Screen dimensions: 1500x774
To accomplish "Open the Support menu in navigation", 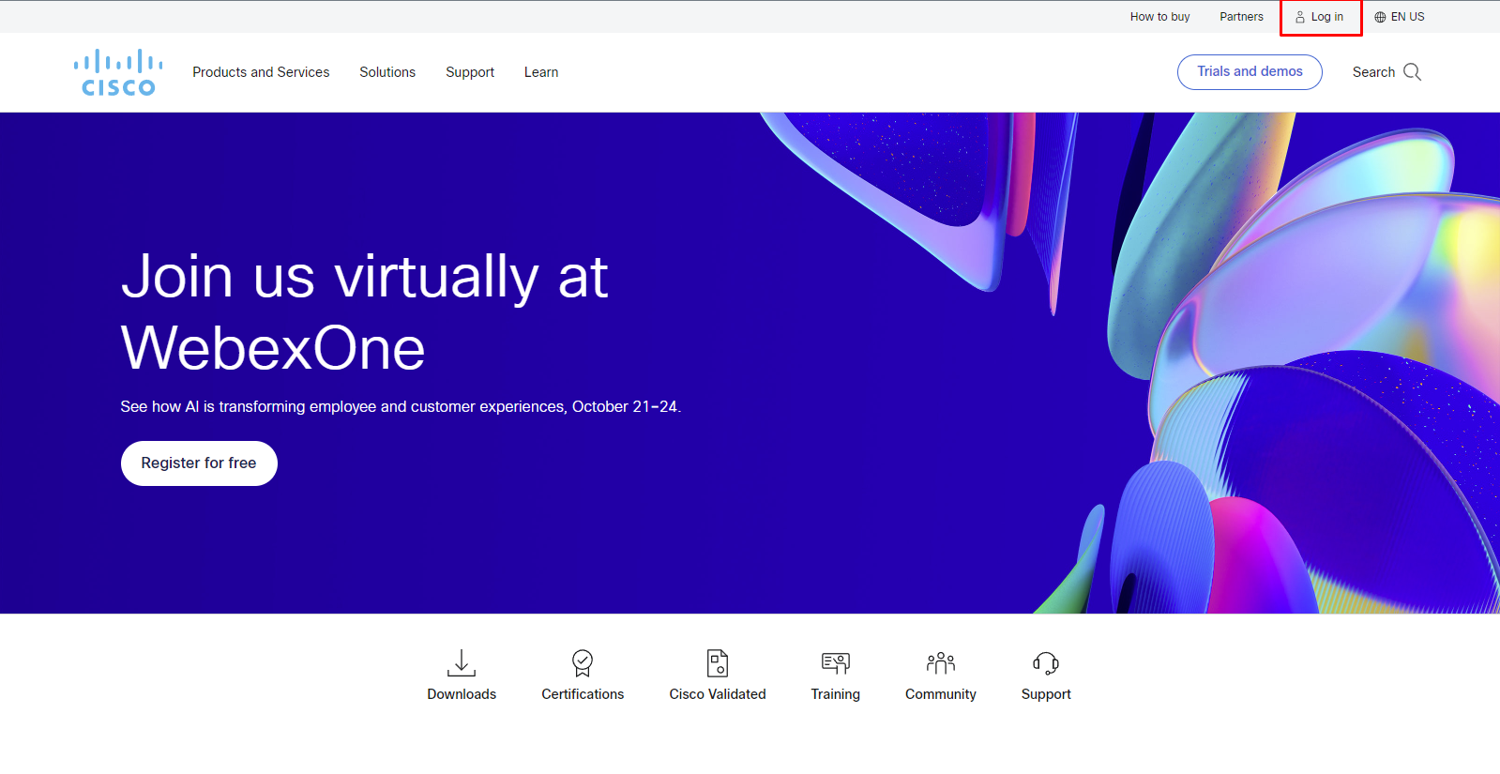I will click(470, 72).
